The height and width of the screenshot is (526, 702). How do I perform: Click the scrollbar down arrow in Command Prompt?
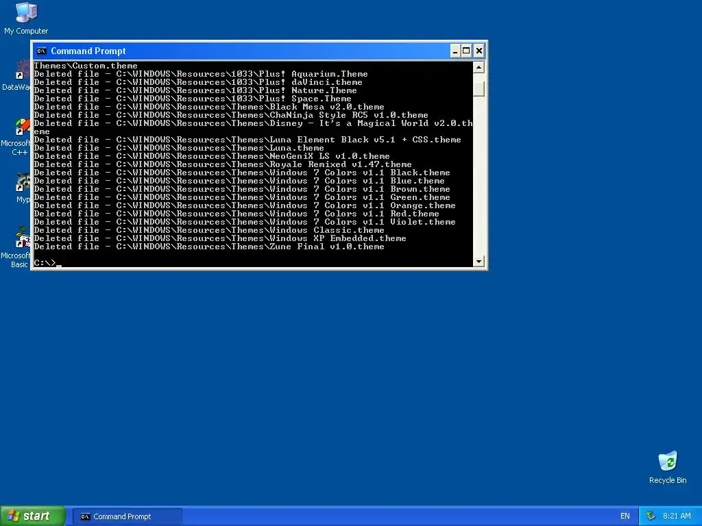click(479, 261)
